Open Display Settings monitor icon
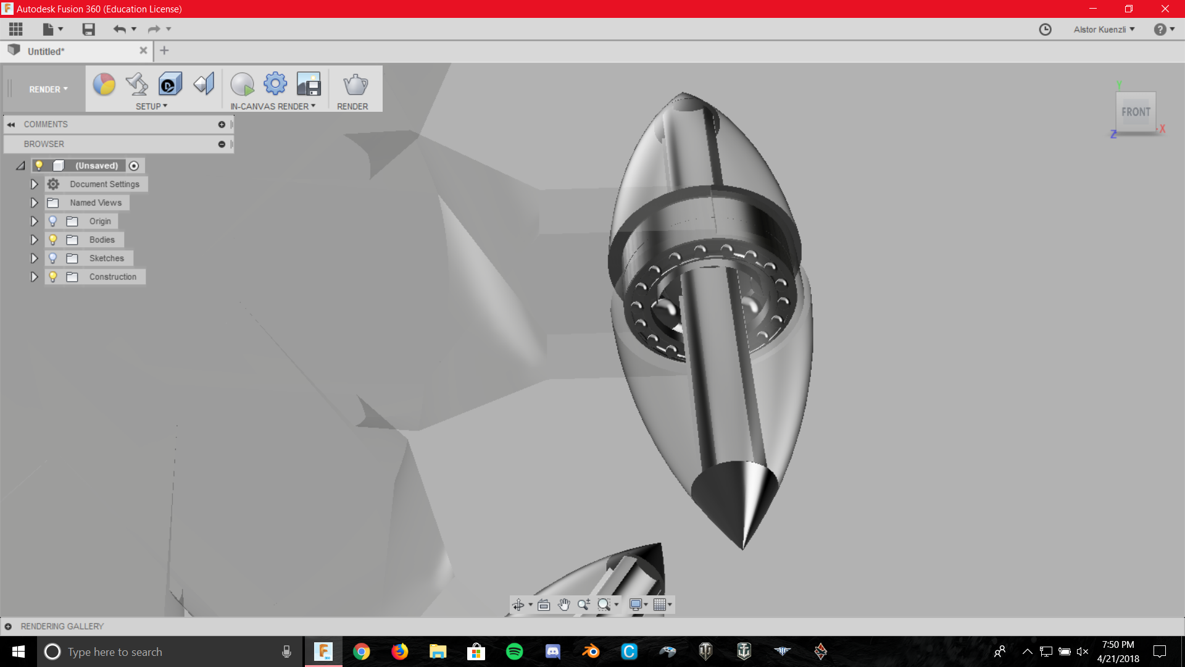1185x667 pixels. (x=636, y=605)
